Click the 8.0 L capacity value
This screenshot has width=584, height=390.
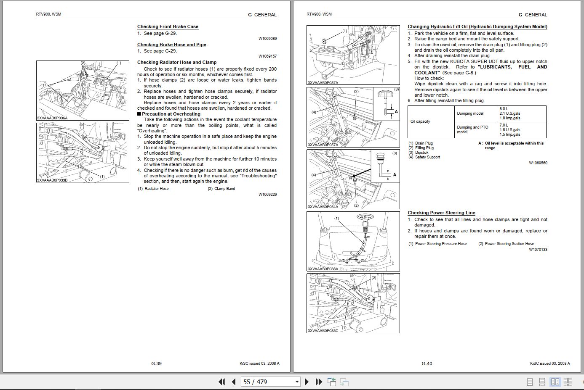pyautogui.click(x=504, y=109)
